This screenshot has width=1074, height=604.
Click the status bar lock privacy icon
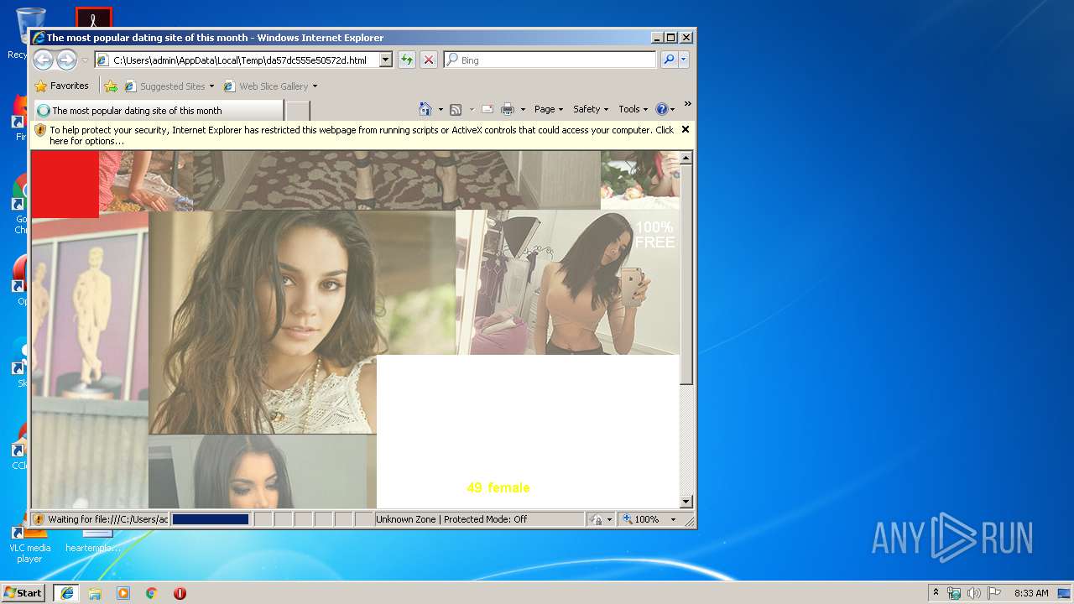[596, 519]
